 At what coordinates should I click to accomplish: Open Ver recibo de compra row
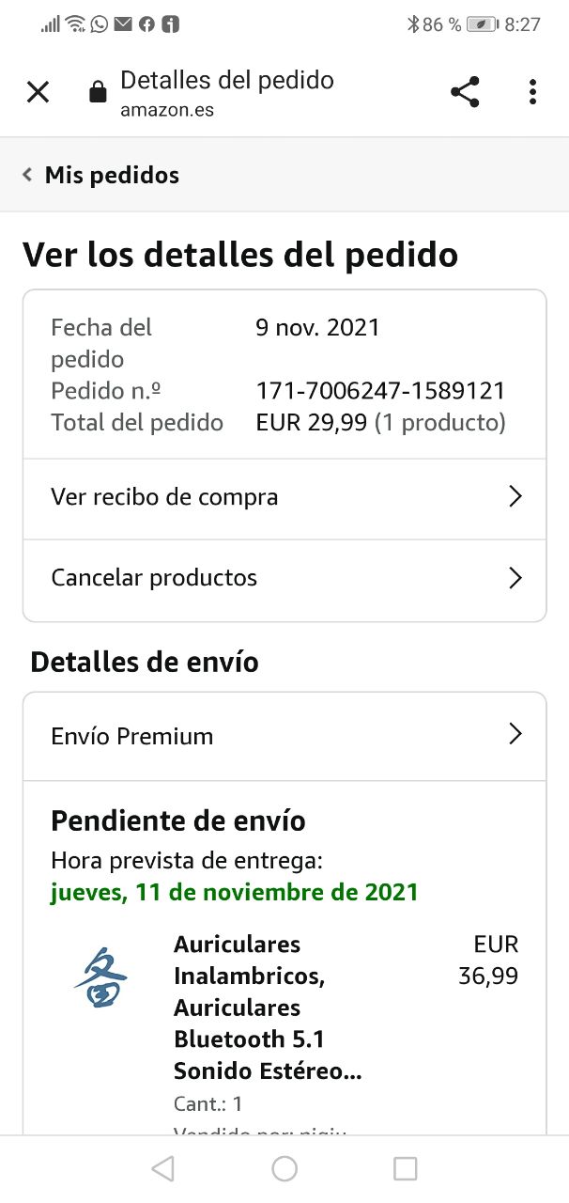[x=164, y=497]
